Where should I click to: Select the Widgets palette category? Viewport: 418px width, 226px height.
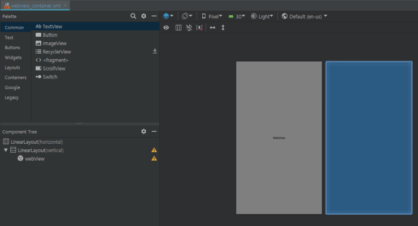(x=13, y=57)
